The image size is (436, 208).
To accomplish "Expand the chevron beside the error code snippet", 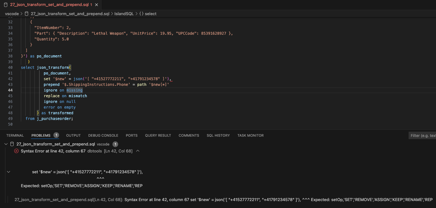I will (9, 172).
